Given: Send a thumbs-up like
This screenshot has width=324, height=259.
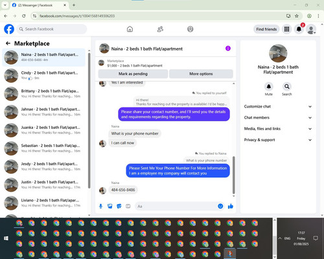Looking at the screenshot, I should [x=231, y=206].
